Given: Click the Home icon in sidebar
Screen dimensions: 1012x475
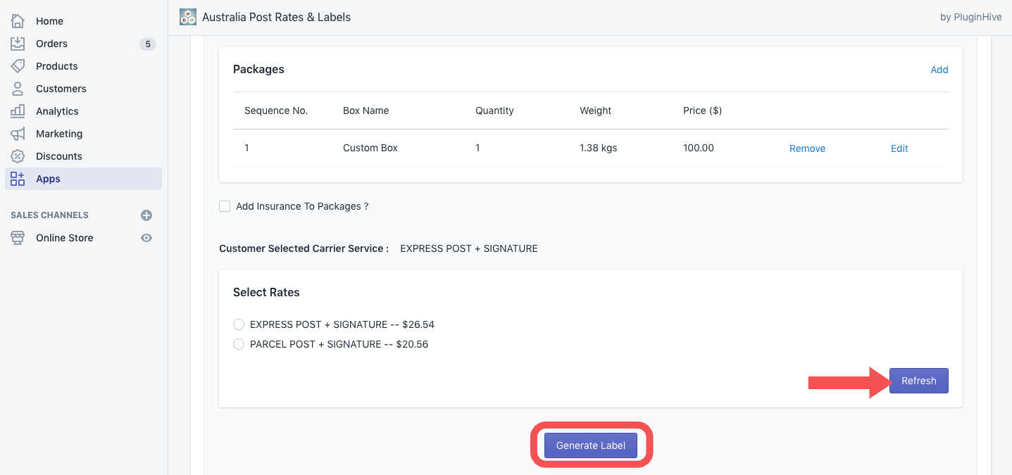Looking at the screenshot, I should pos(18,21).
